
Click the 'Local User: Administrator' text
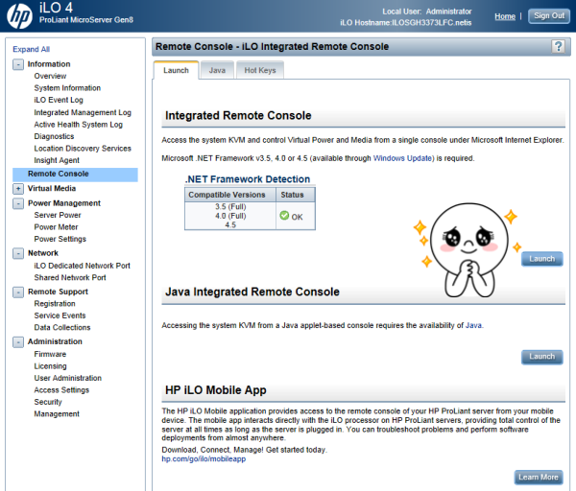[x=427, y=12]
